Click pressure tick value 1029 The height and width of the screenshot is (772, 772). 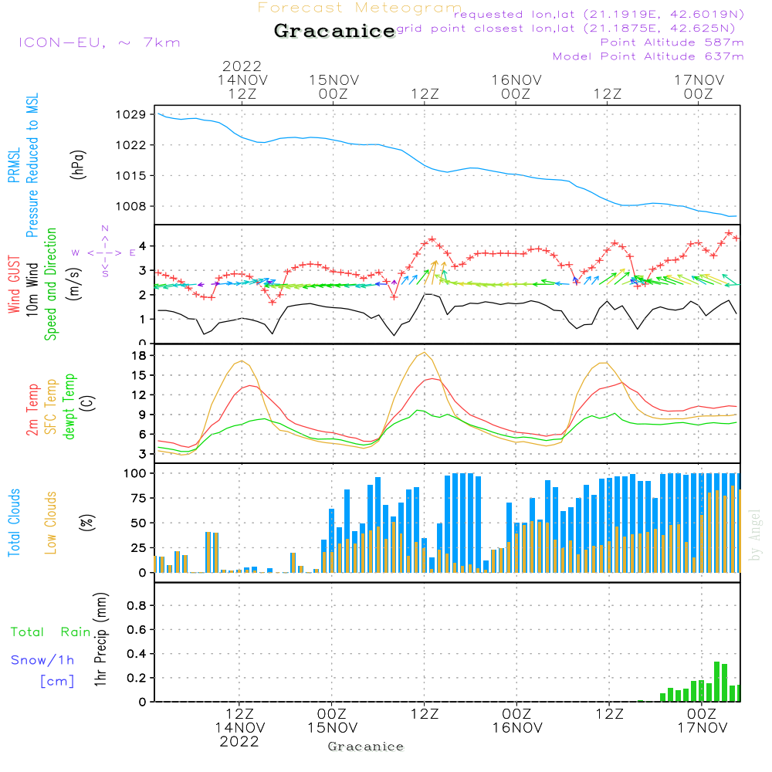pyautogui.click(x=130, y=115)
